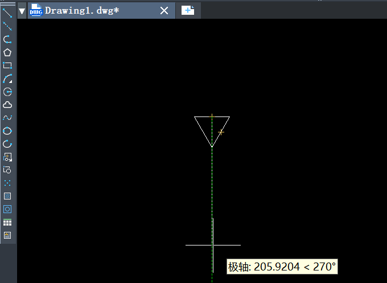Select the Line tool
Screen dimensions: 387x283
(x=7, y=13)
